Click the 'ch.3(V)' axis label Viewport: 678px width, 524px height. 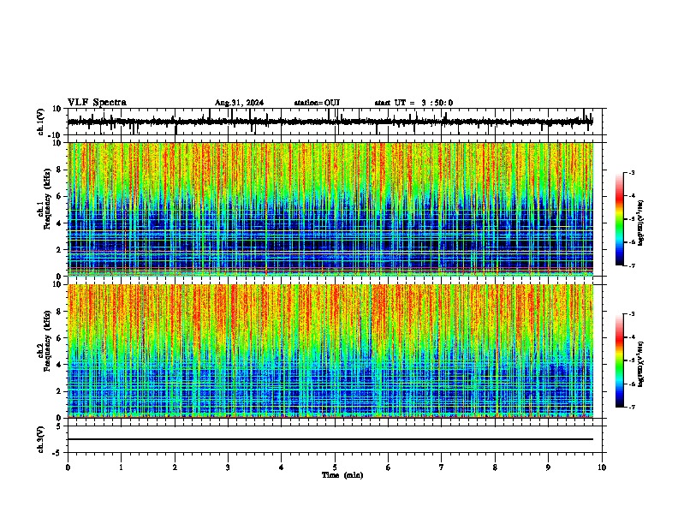coord(41,439)
